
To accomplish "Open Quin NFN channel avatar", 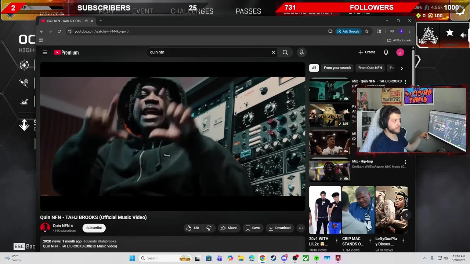I will [x=45, y=228].
